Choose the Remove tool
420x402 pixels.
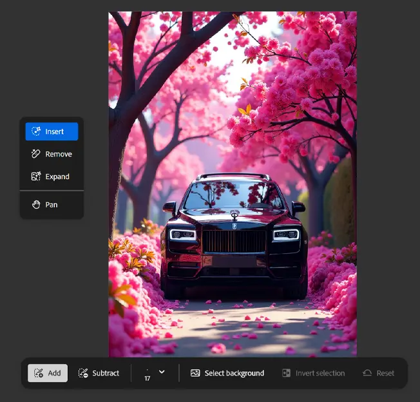pos(52,154)
